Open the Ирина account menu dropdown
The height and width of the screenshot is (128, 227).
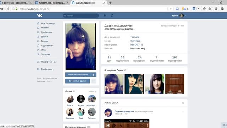click(x=179, y=16)
